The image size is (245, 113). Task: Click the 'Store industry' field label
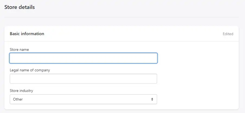[21, 91]
